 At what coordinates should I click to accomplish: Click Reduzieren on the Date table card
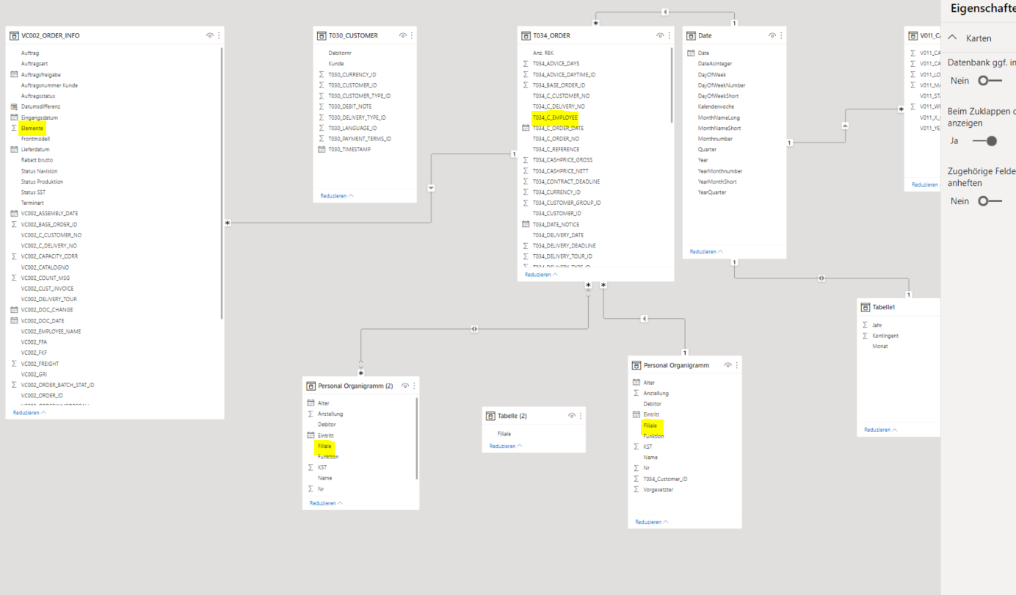(706, 252)
